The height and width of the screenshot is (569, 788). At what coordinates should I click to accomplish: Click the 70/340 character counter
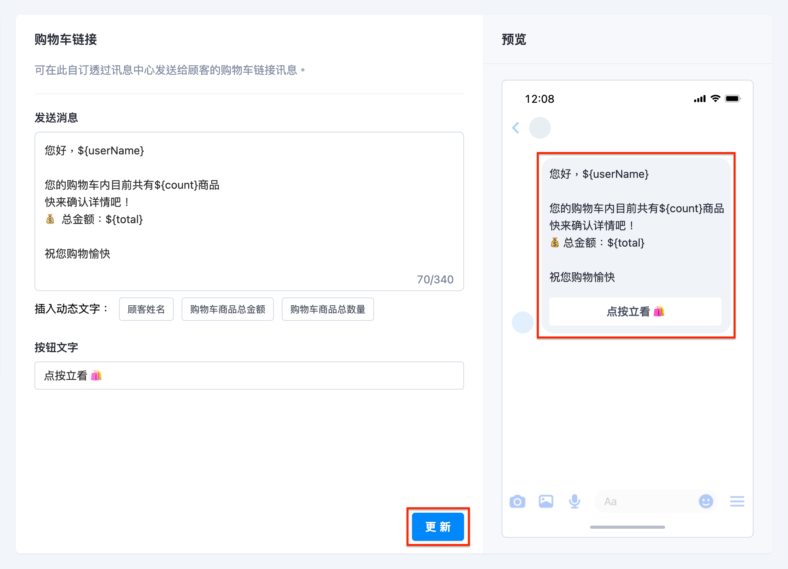point(435,279)
